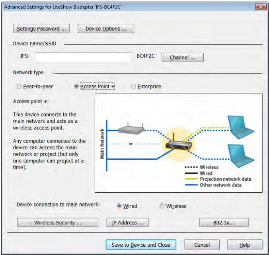
Task: Click the network topology diagram
Action: point(179,143)
